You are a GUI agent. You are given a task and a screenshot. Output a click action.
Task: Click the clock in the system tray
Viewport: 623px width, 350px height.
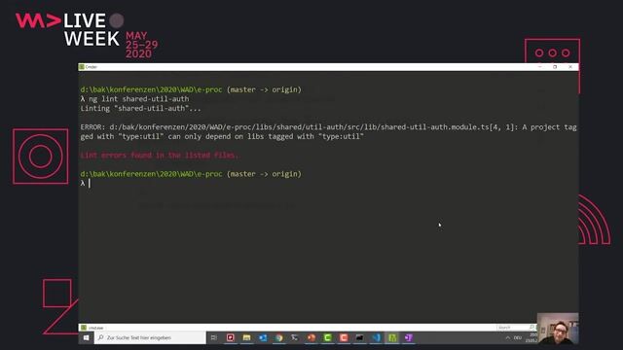click(x=531, y=337)
